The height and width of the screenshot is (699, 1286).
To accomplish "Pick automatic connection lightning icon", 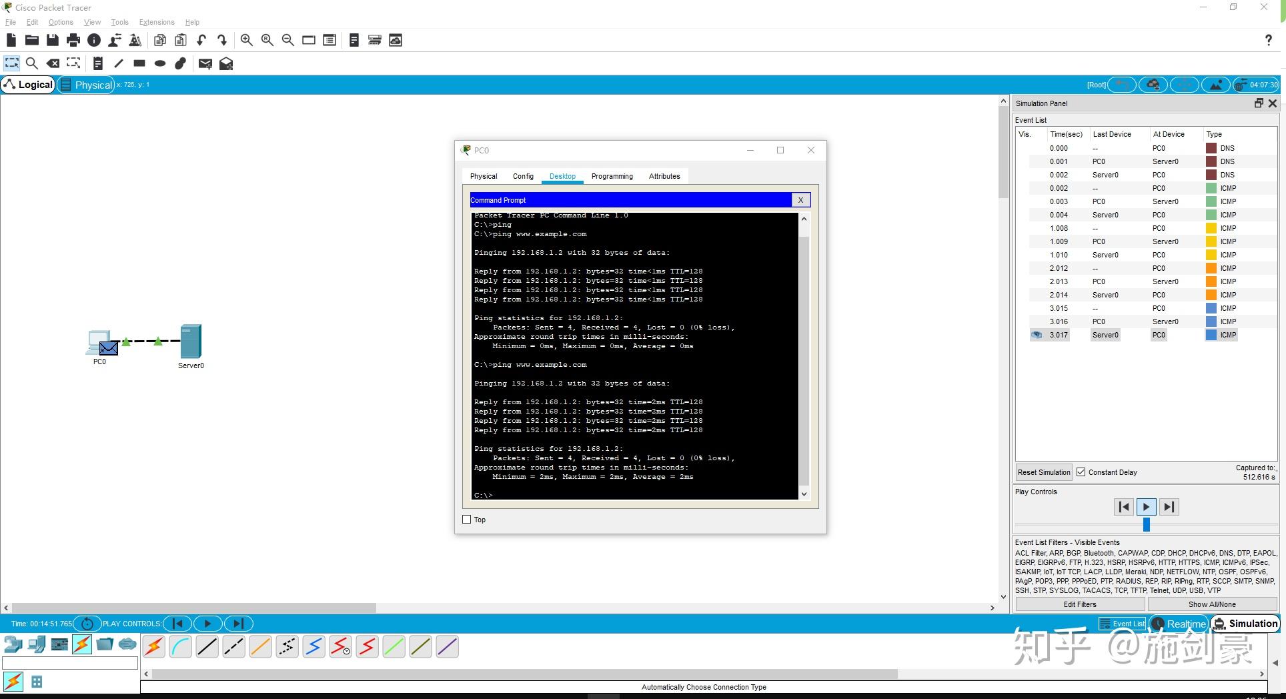I will [154, 646].
